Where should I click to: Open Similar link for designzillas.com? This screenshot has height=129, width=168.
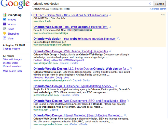[x=74, y=63]
